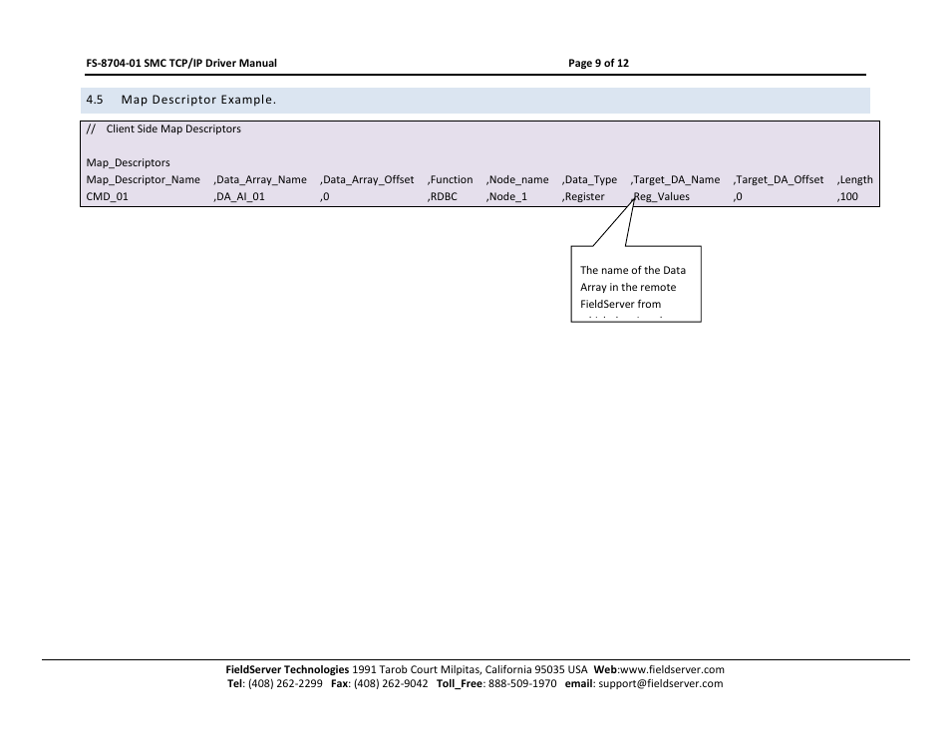Image resolution: width=951 pixels, height=735 pixels.
Task: Click the ',Data_Array_Offset' column header
Action: 367,179
